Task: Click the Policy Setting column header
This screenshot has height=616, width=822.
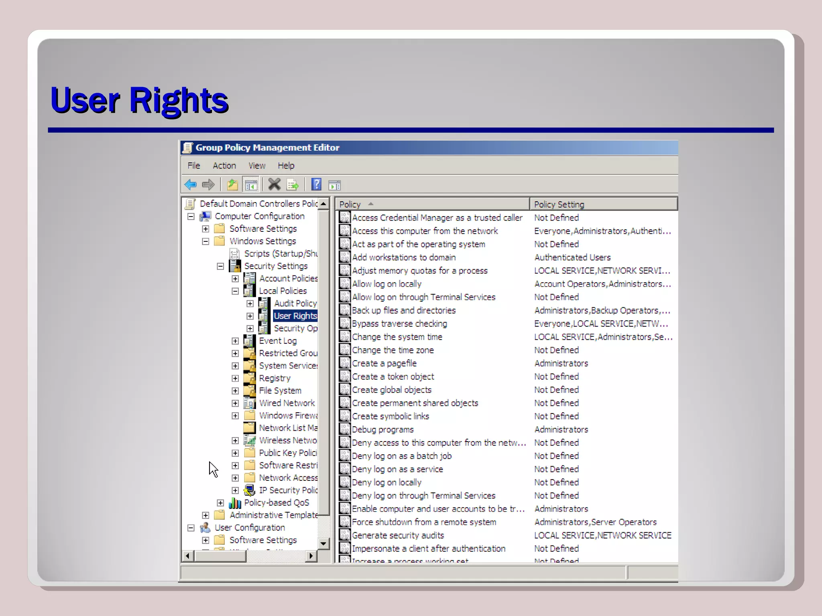Action: coord(604,204)
